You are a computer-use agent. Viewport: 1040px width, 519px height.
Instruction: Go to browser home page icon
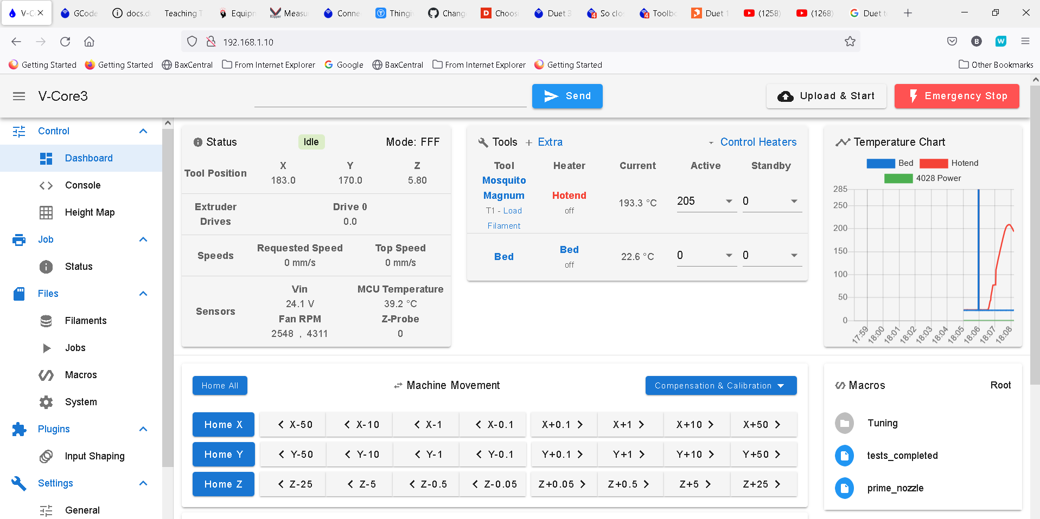pos(89,42)
